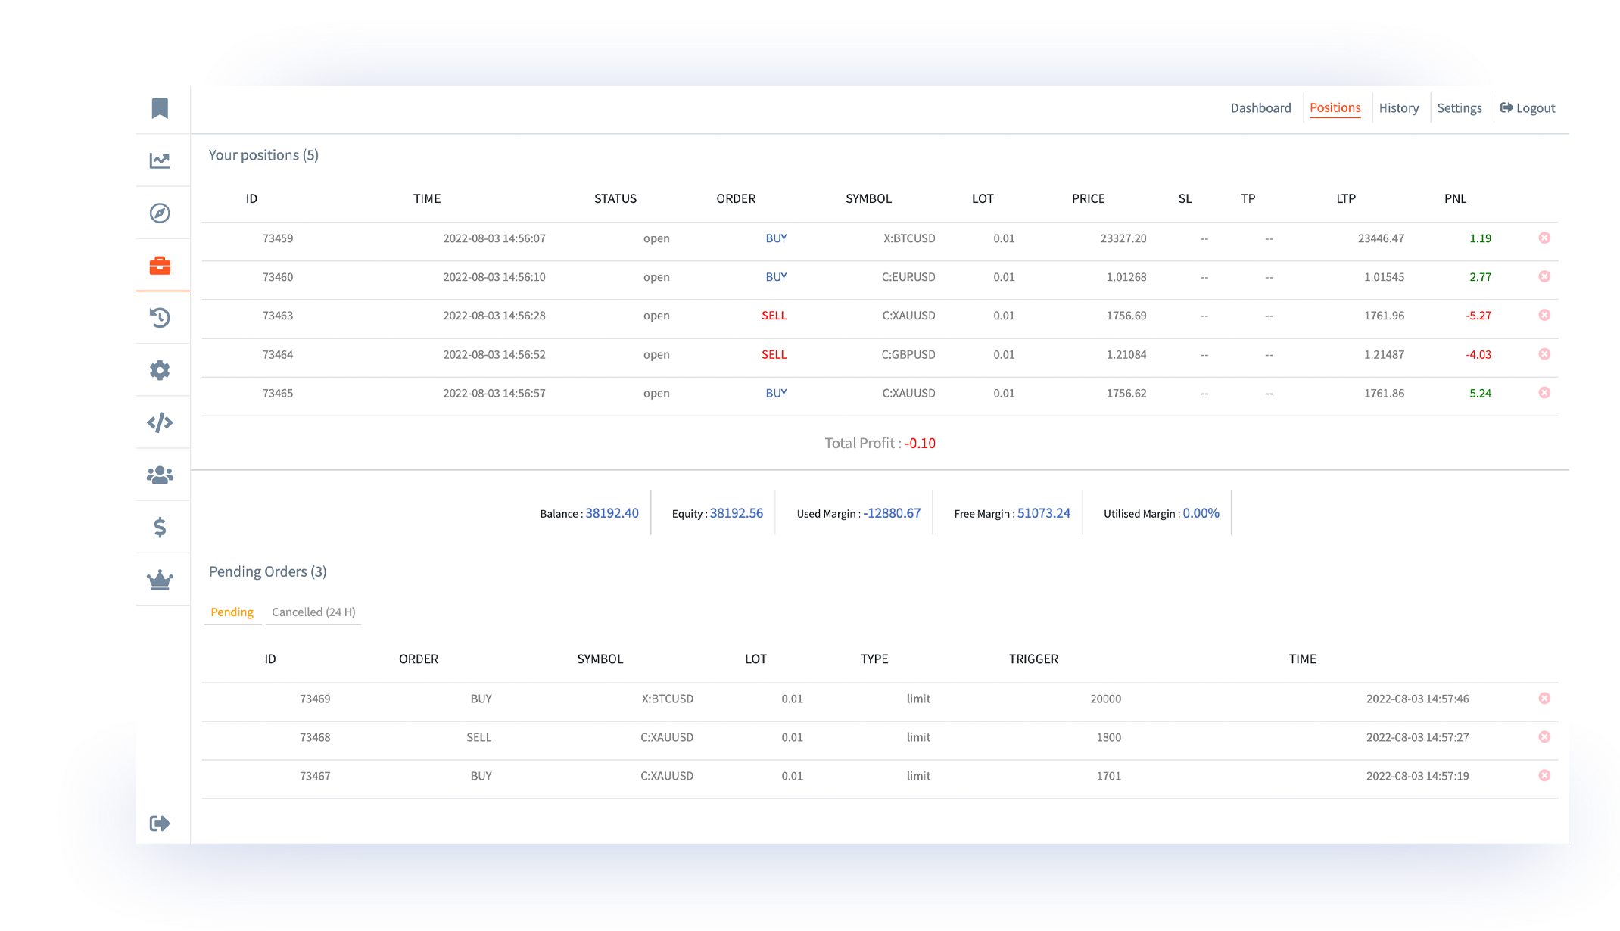Open the dollar sign sidebar icon
Screen dimensions: 1620x931
[x=160, y=527]
